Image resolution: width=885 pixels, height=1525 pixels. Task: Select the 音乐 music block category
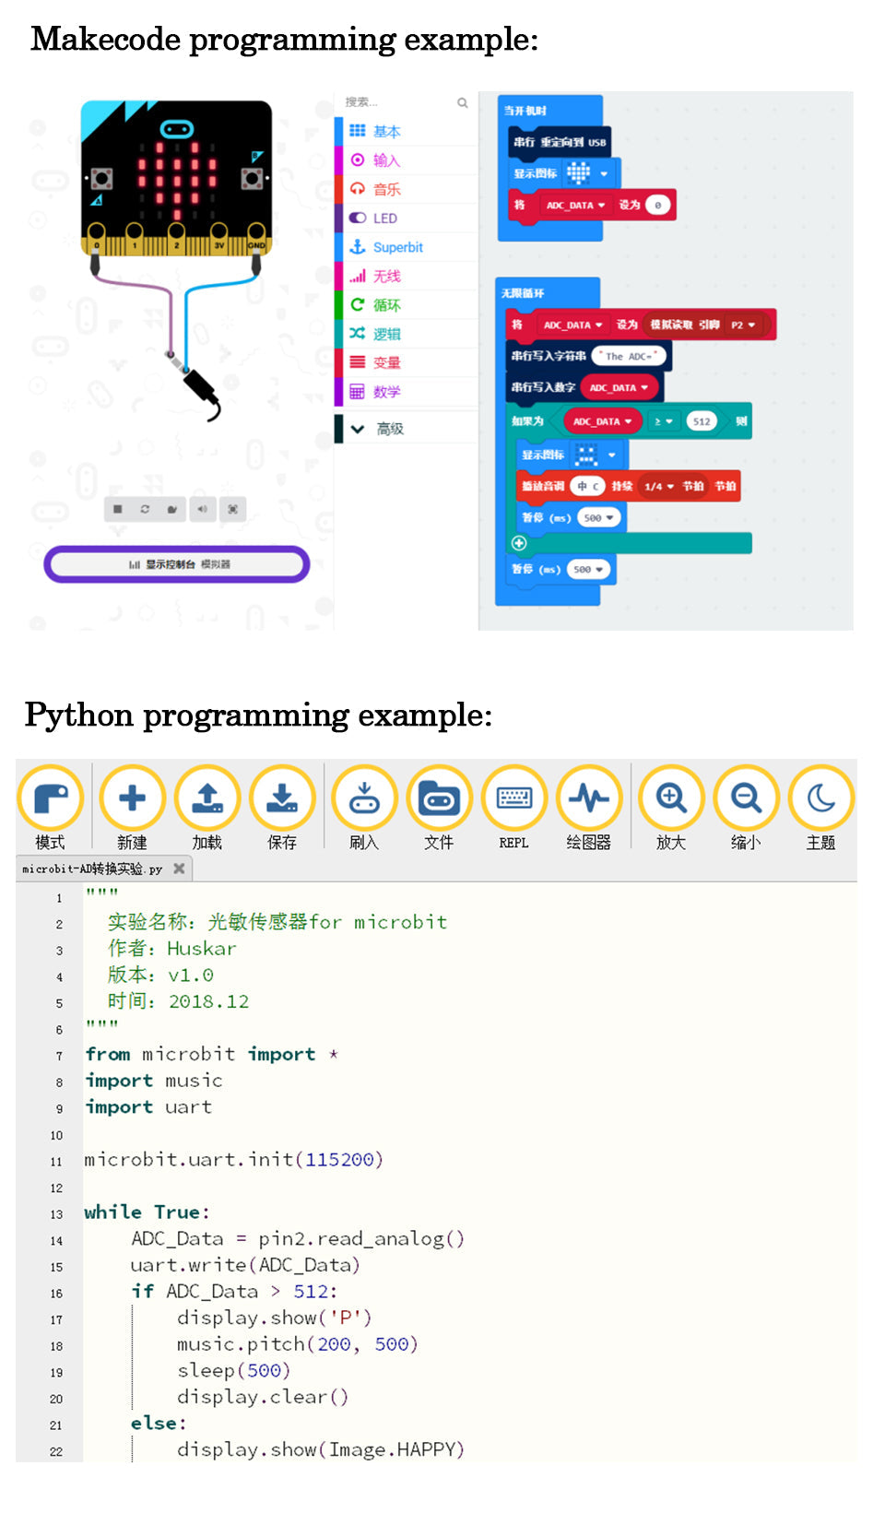pyautogui.click(x=386, y=189)
